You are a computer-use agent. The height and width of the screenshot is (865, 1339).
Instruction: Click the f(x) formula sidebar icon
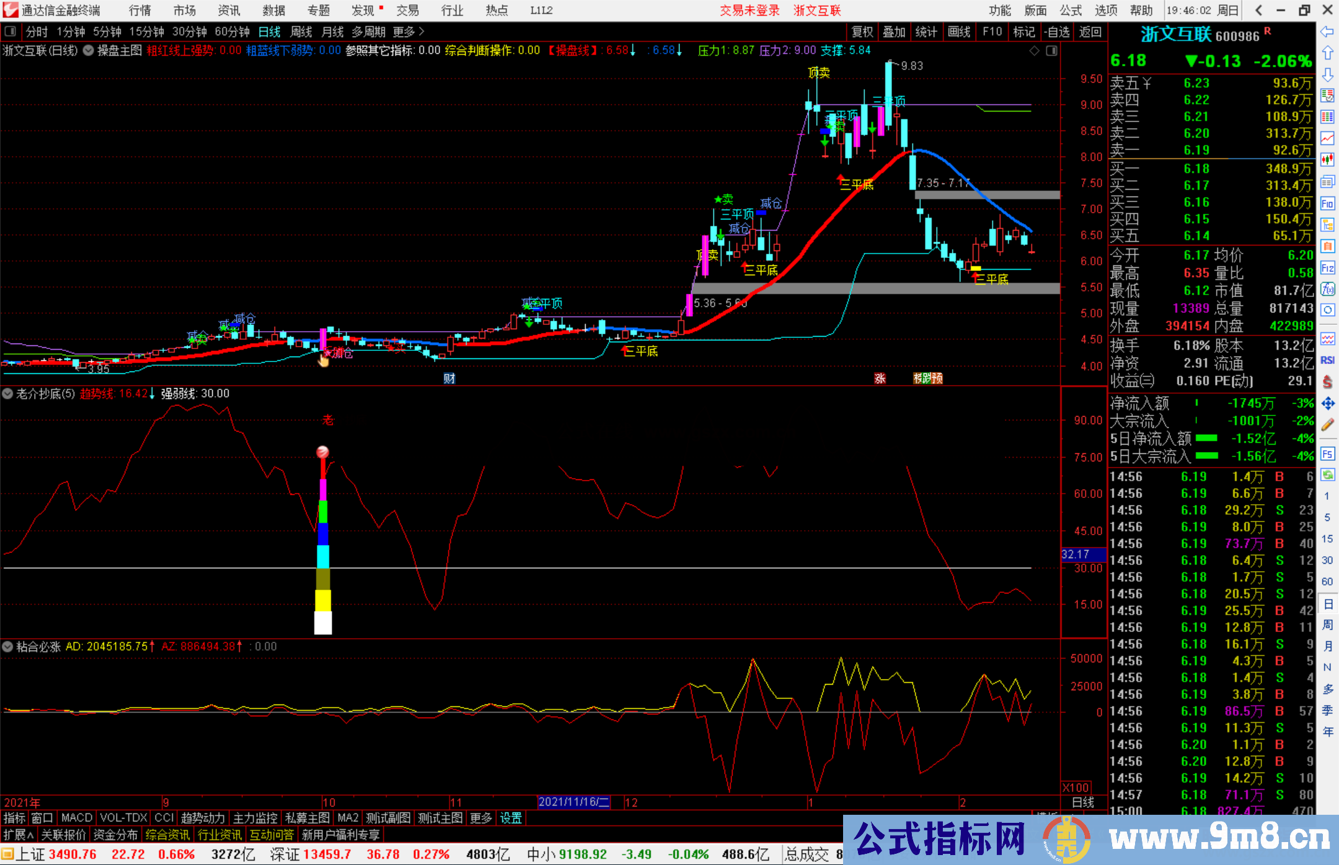point(1327,289)
